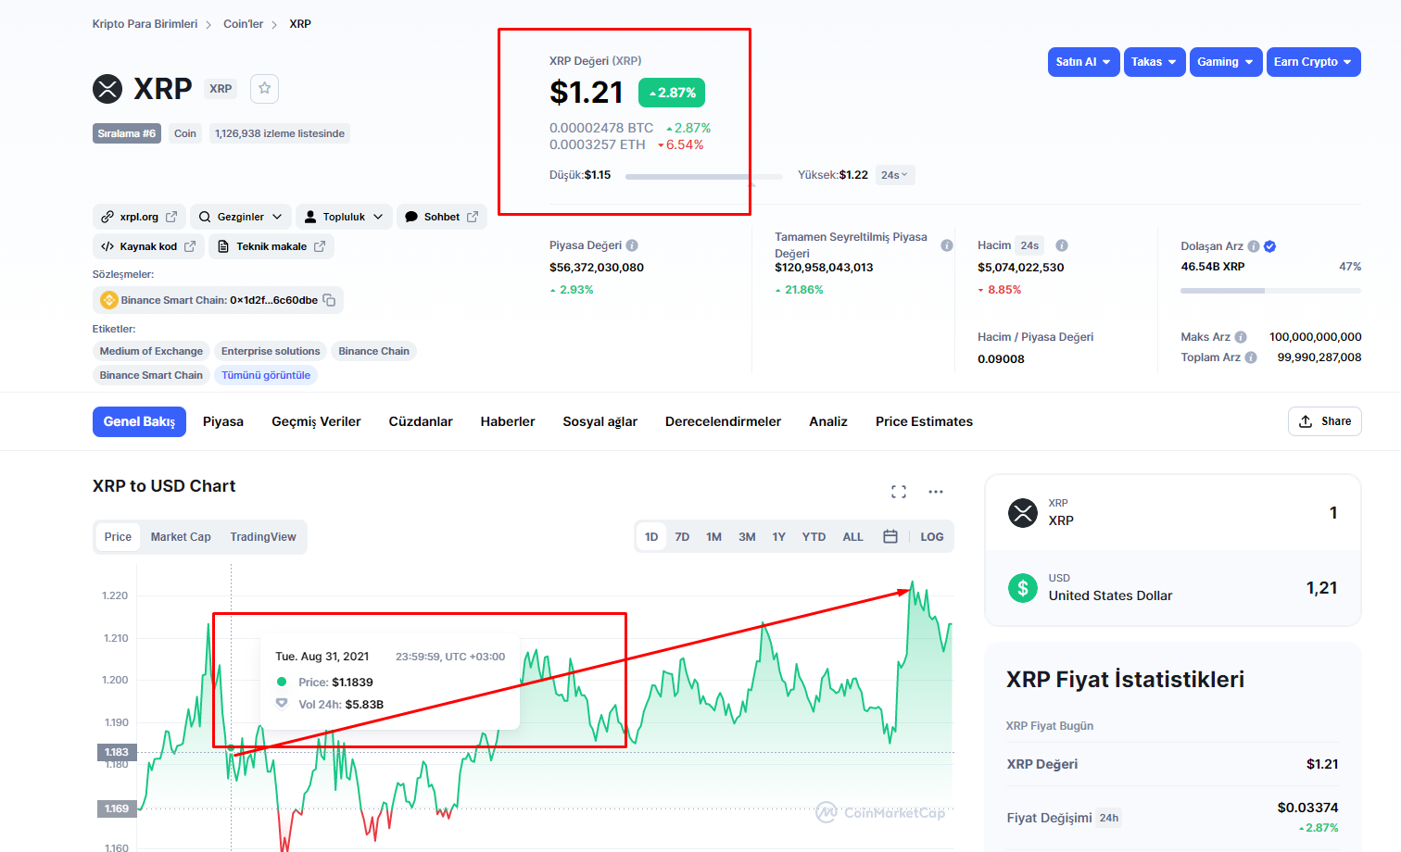
Task: Open the xrpl.org website link
Action: click(139, 217)
